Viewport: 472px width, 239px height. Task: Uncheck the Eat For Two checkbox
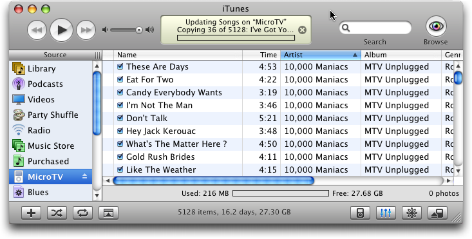(x=120, y=79)
